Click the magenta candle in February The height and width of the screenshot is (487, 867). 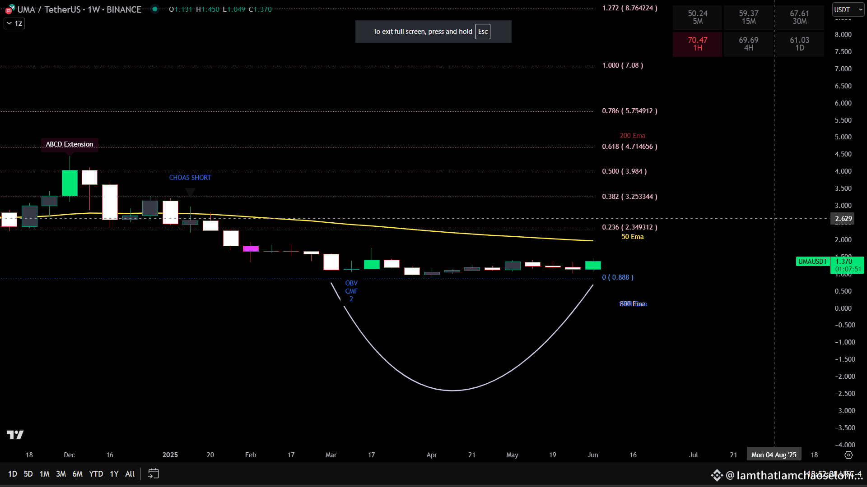pos(251,248)
